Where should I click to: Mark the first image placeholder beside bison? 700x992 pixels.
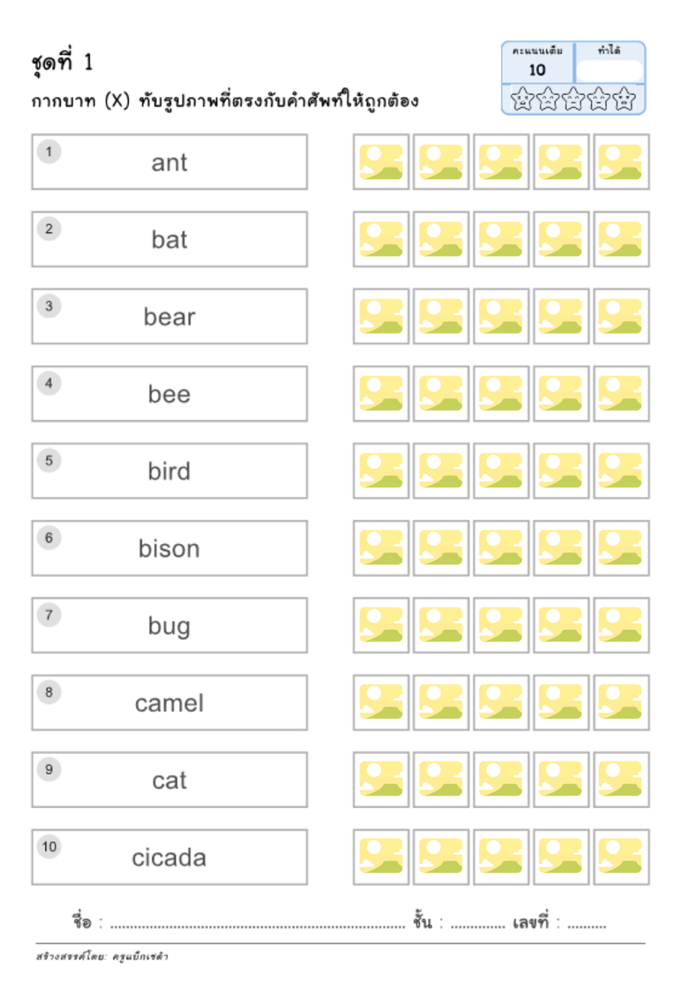click(x=381, y=548)
